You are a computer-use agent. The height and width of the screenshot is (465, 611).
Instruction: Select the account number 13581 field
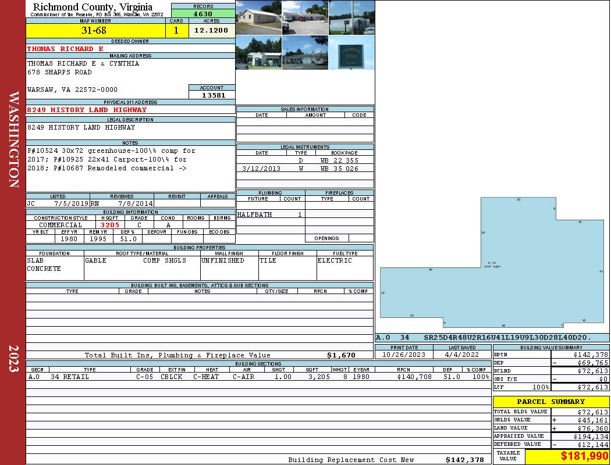tap(212, 95)
